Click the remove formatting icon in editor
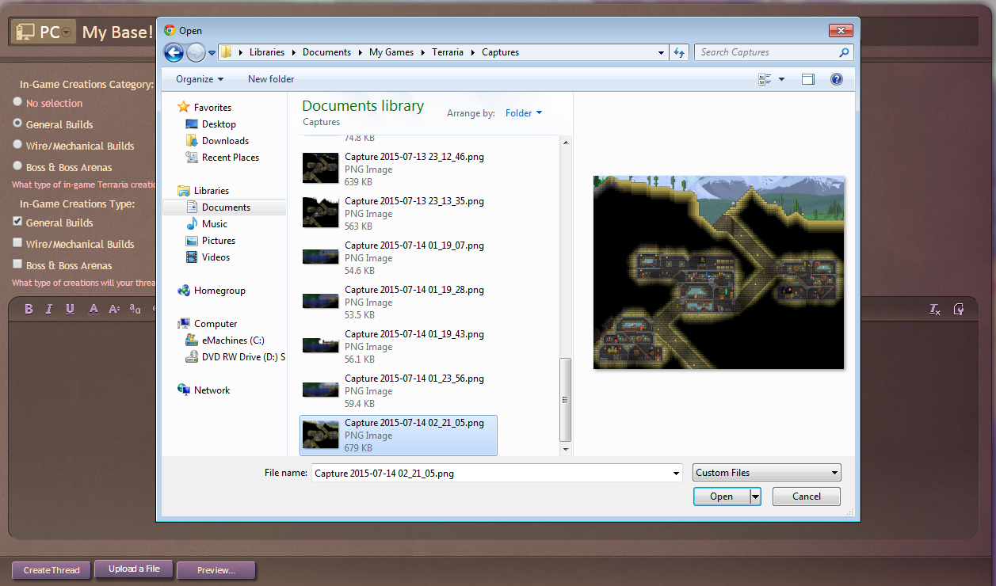 935,309
